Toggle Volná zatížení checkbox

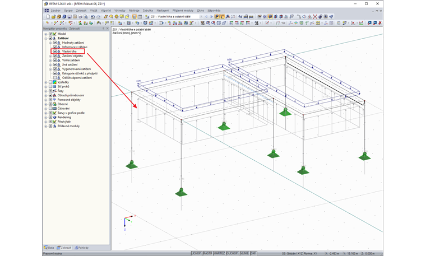(x=55, y=60)
